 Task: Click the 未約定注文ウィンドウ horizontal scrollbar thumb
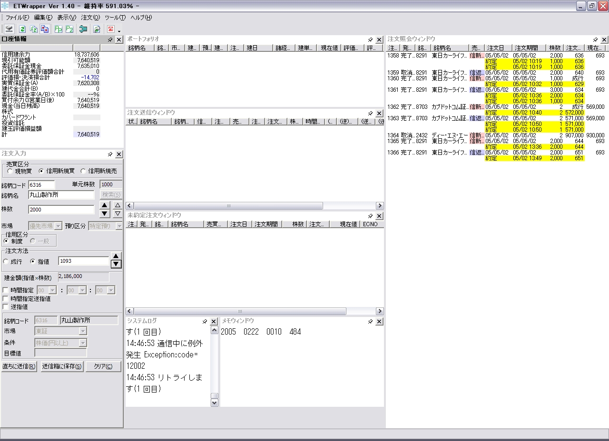pyautogui.click(x=239, y=311)
